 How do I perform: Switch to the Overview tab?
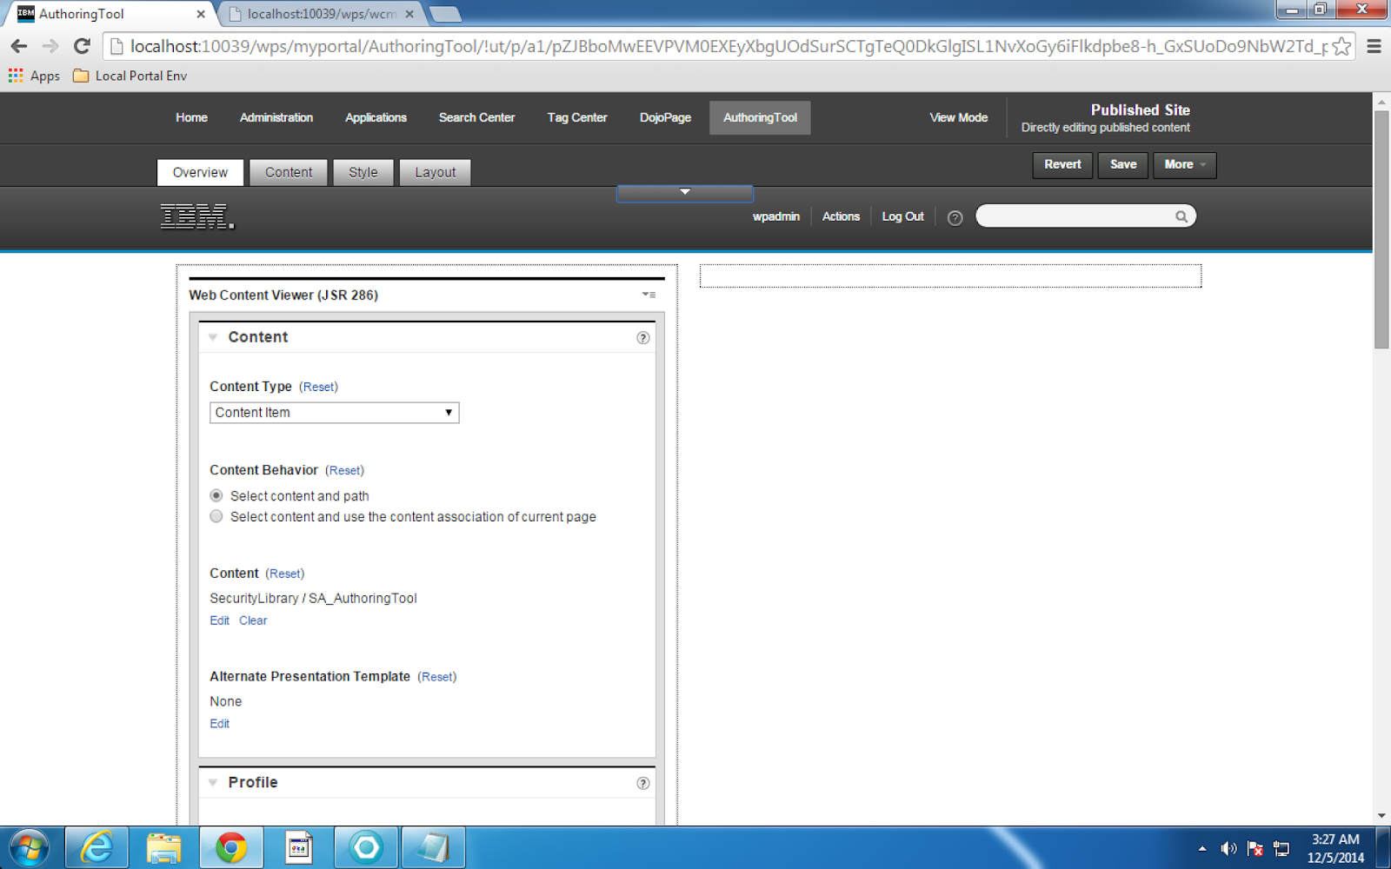click(x=200, y=172)
